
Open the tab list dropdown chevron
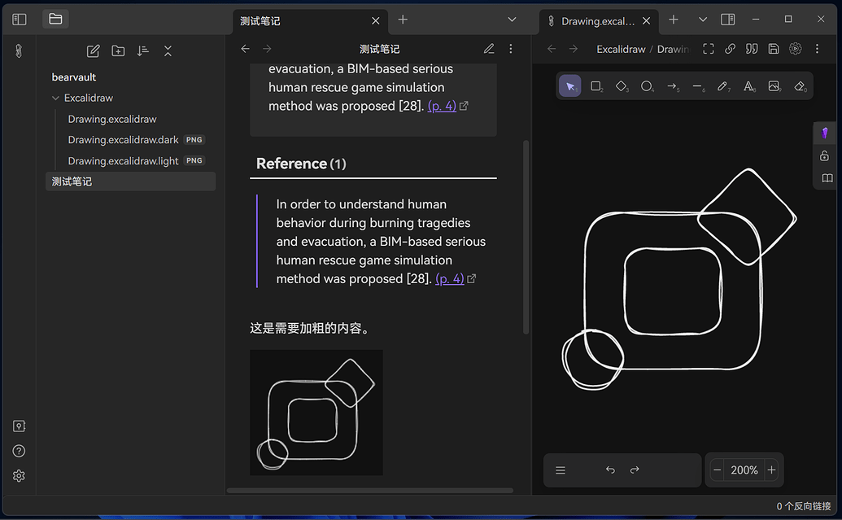[511, 19]
